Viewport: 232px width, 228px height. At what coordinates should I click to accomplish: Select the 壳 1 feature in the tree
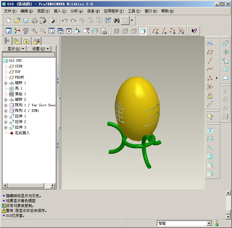(x=19, y=89)
